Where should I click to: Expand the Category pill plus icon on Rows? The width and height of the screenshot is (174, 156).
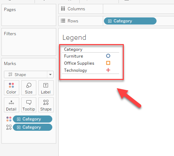pos(110,21)
